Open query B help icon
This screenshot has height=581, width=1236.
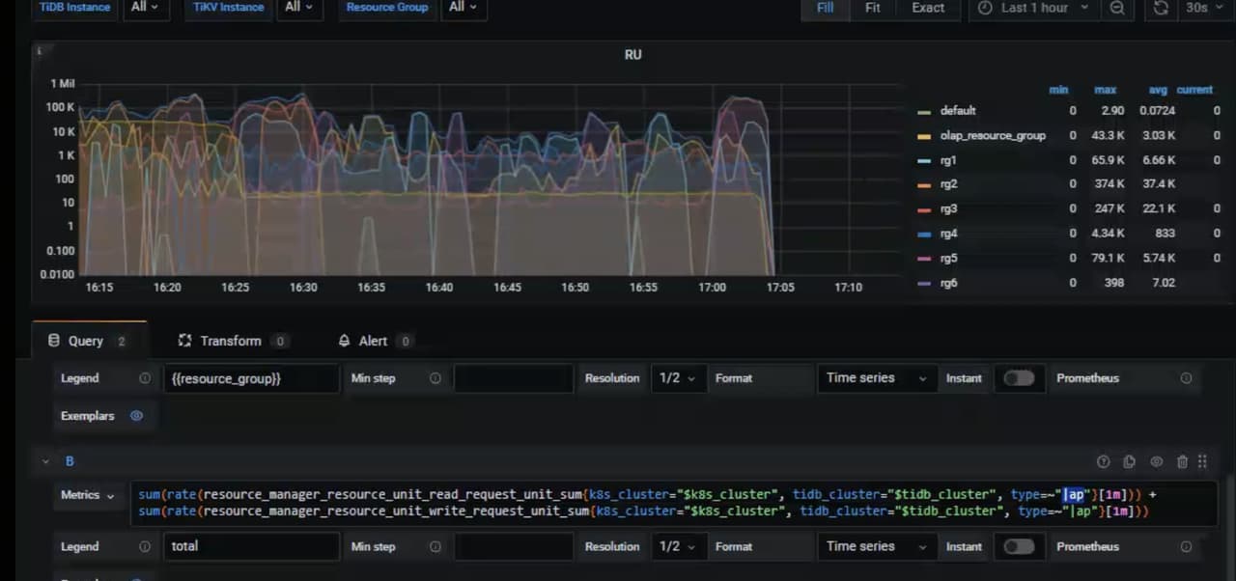click(x=1104, y=462)
